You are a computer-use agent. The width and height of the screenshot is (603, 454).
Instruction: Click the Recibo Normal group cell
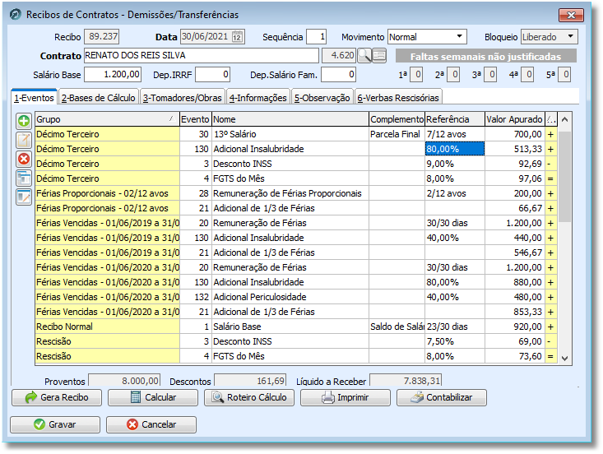[x=107, y=327]
